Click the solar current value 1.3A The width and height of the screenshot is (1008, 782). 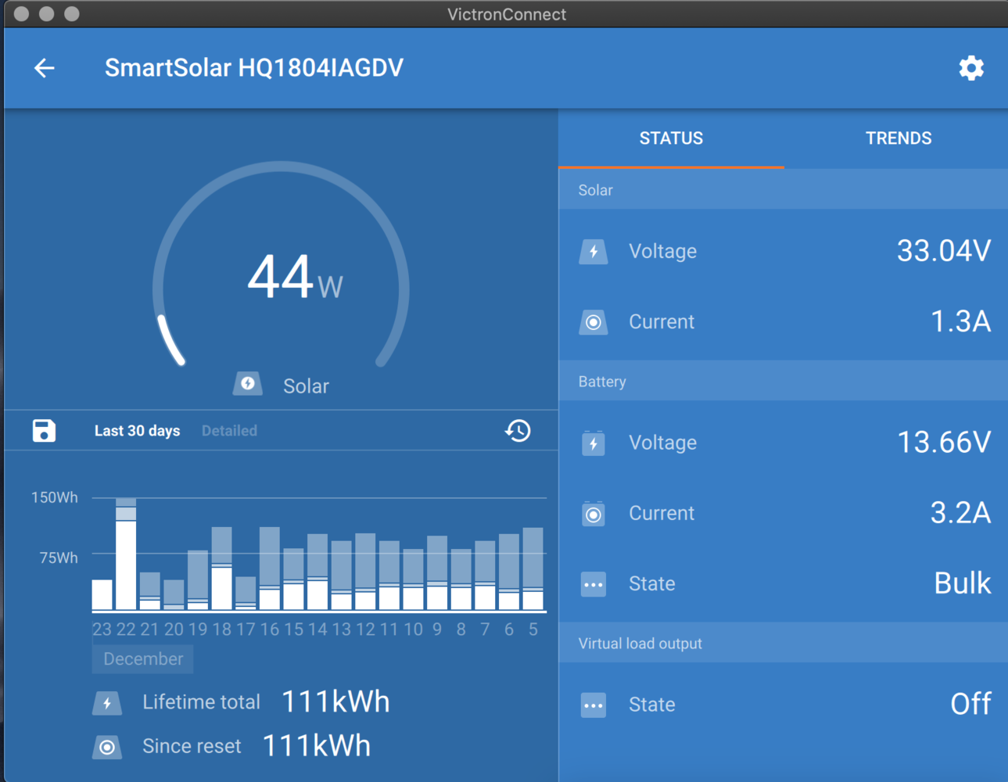[x=961, y=321]
